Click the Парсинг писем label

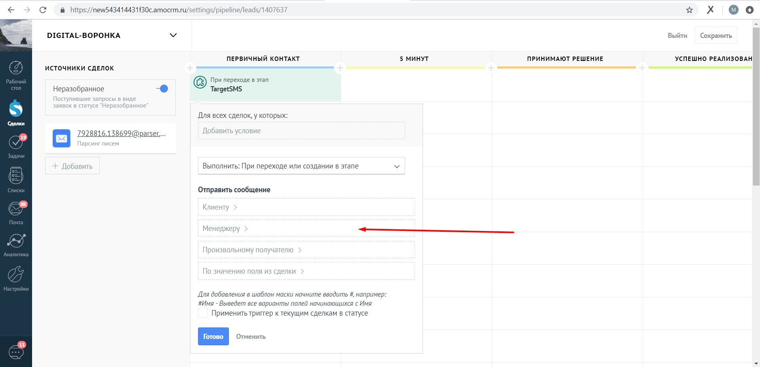98,144
